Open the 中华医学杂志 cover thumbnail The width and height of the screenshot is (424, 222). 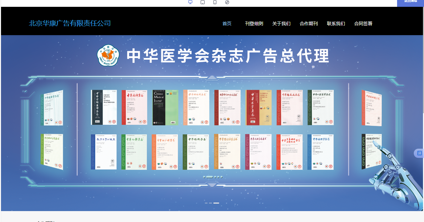[259, 107]
